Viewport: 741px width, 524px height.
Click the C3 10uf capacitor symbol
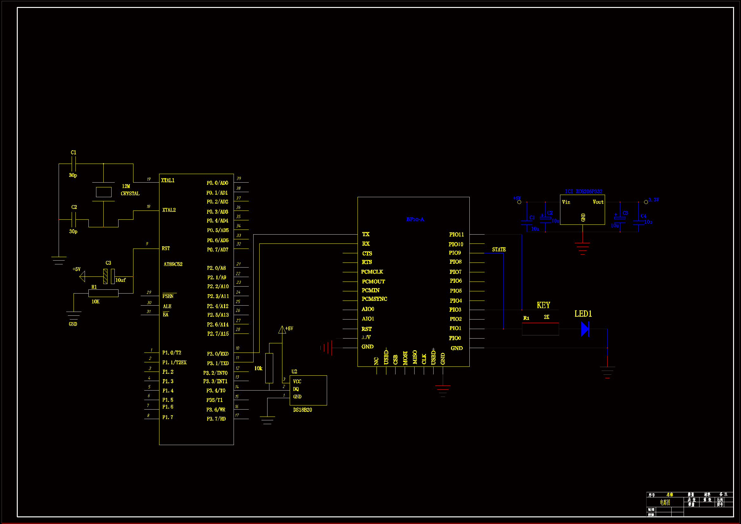pyautogui.click(x=109, y=276)
